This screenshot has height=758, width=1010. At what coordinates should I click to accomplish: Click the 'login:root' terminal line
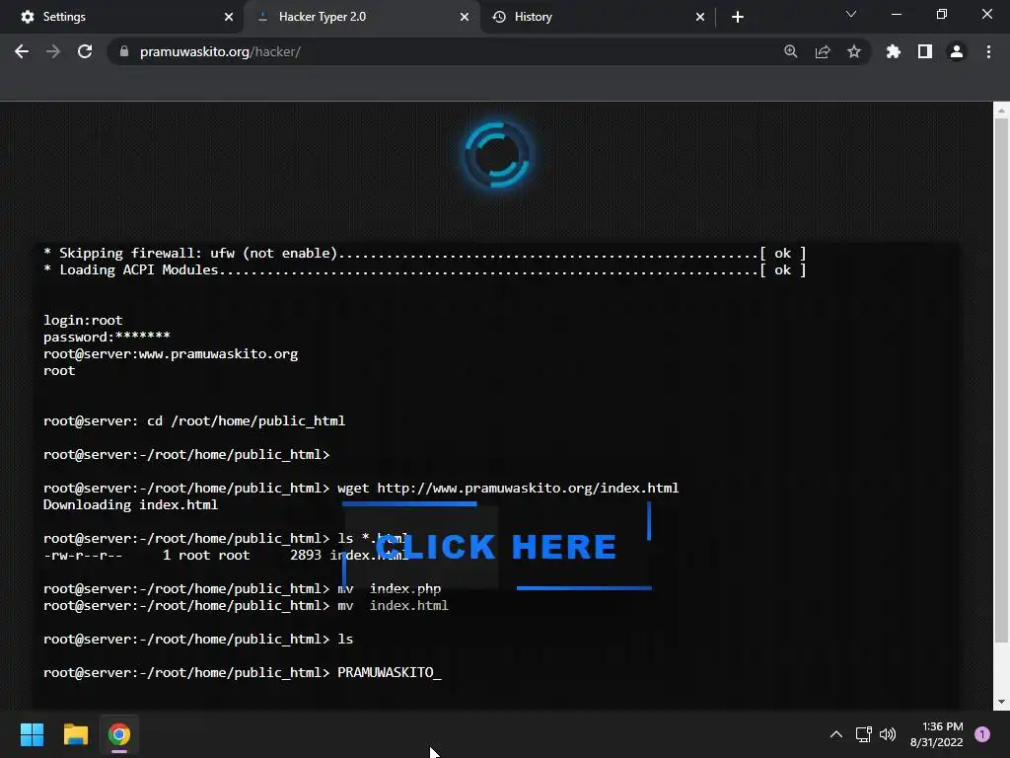[x=83, y=321]
